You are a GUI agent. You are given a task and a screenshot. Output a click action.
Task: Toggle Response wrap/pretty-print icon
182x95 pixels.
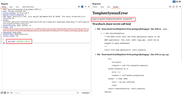pyautogui.click(x=173, y=7)
